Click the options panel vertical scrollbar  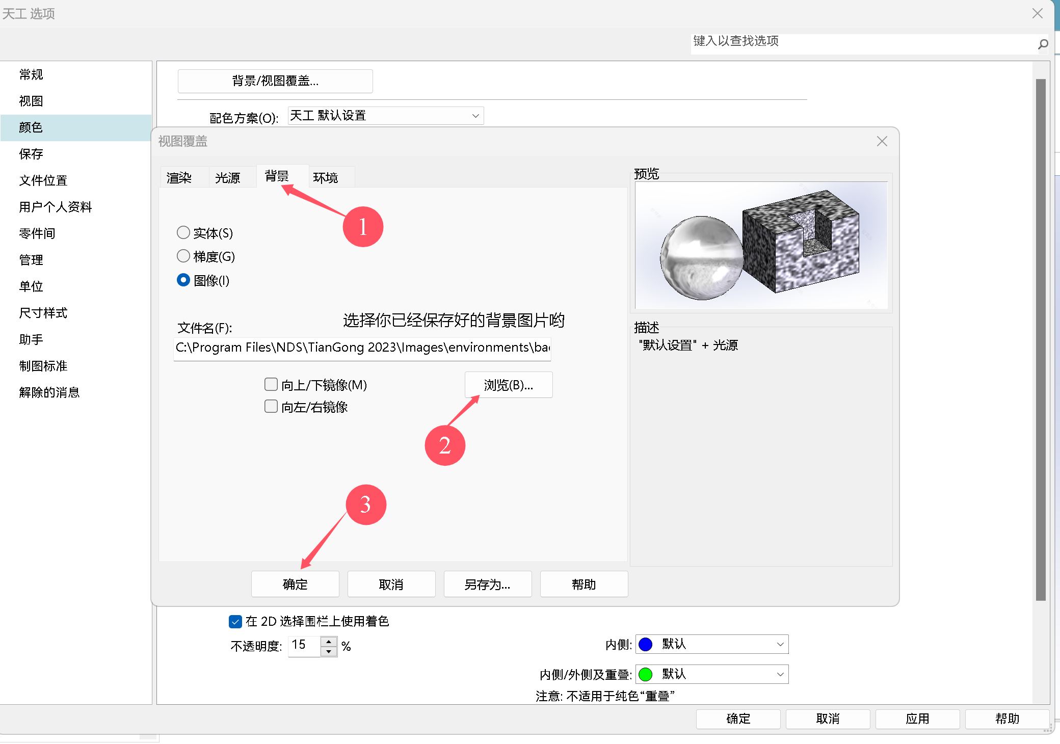pyautogui.click(x=1041, y=339)
